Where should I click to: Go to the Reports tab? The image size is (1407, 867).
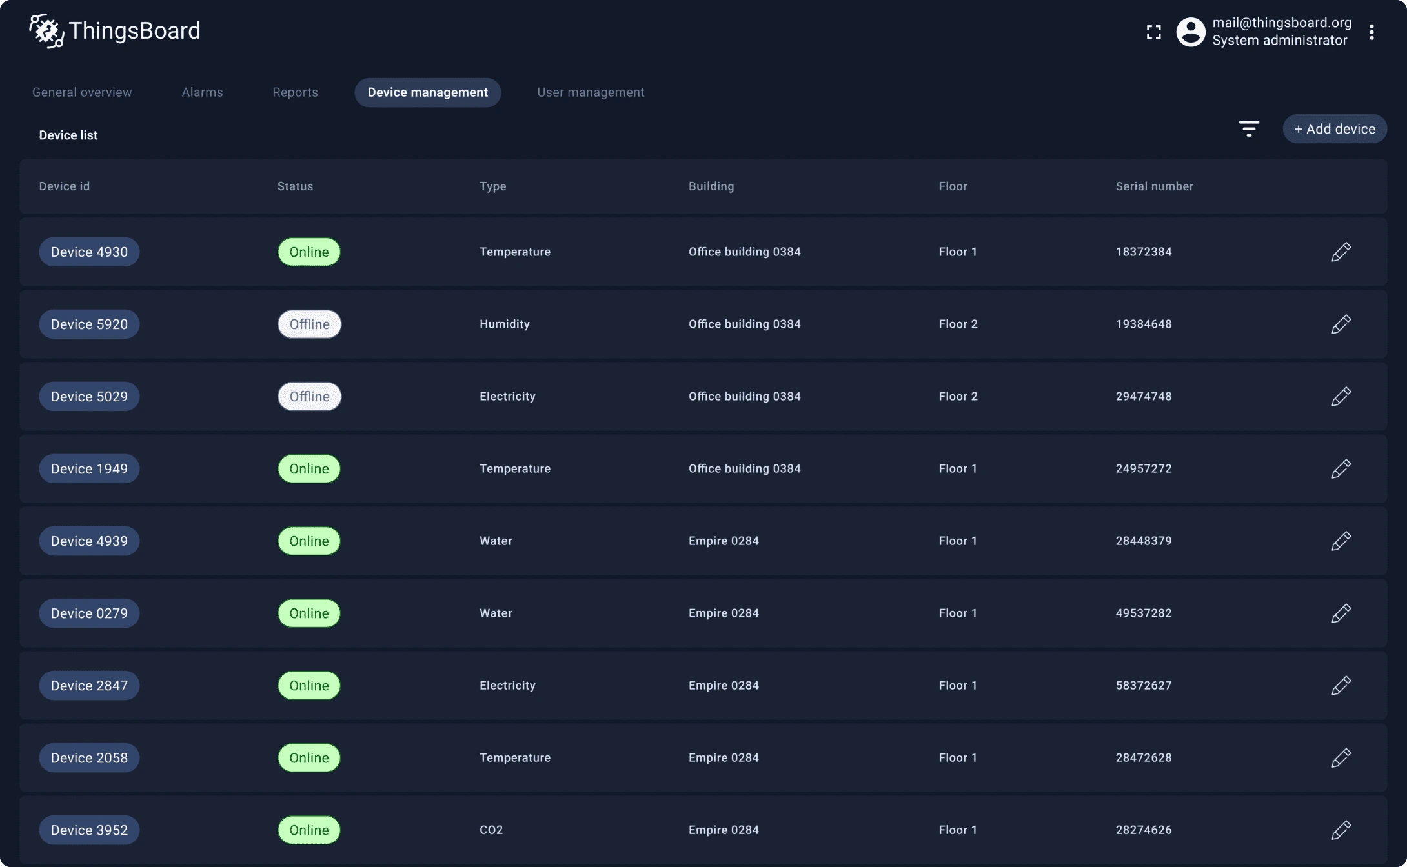pyautogui.click(x=295, y=92)
